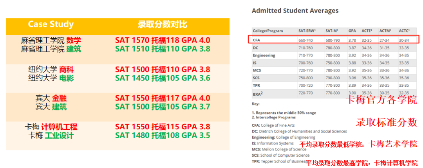This screenshot has height=168, width=423.
Task: Select the '麻省理工学院 建筑' row label
Action: tap(51, 49)
